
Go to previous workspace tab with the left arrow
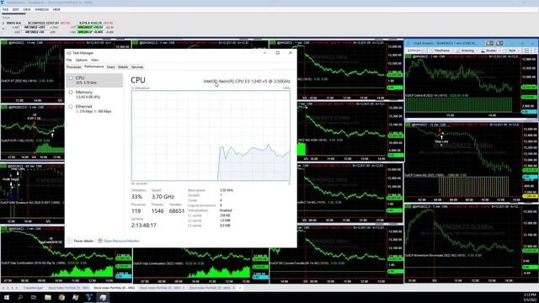8,288
